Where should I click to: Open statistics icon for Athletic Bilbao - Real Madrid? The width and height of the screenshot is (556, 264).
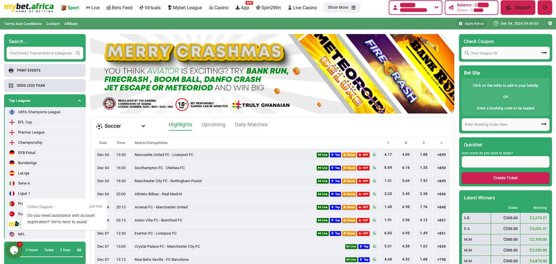pos(374,194)
